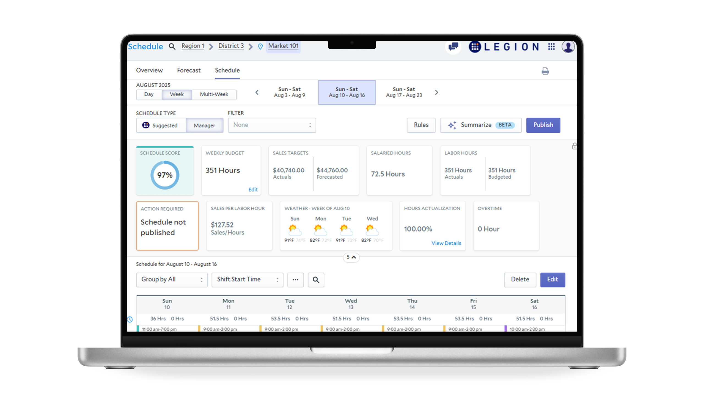Switch to the Overview tab
This screenshot has width=704, height=405.
[149, 70]
